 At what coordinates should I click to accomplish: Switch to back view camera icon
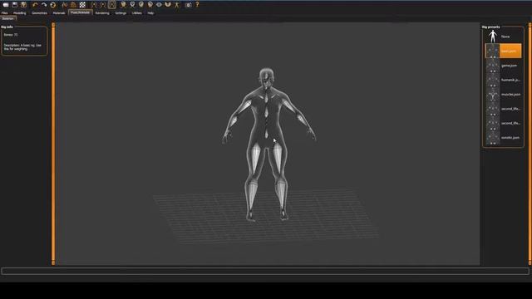pos(132,5)
